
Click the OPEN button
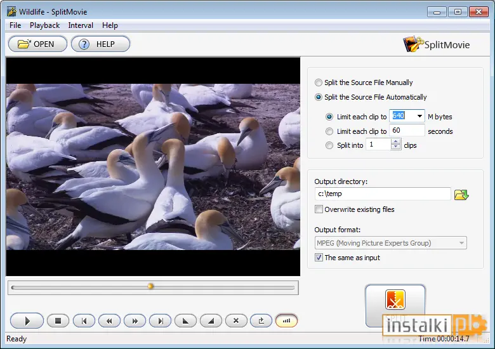click(37, 44)
